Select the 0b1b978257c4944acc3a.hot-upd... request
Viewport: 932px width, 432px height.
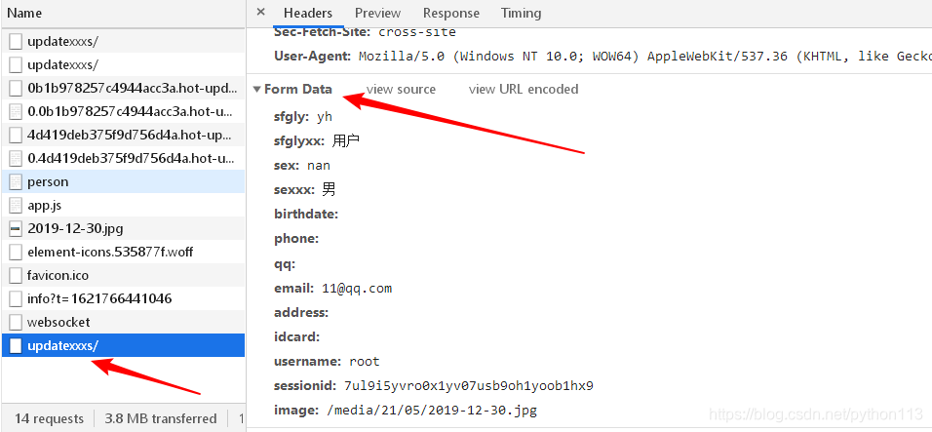[123, 89]
